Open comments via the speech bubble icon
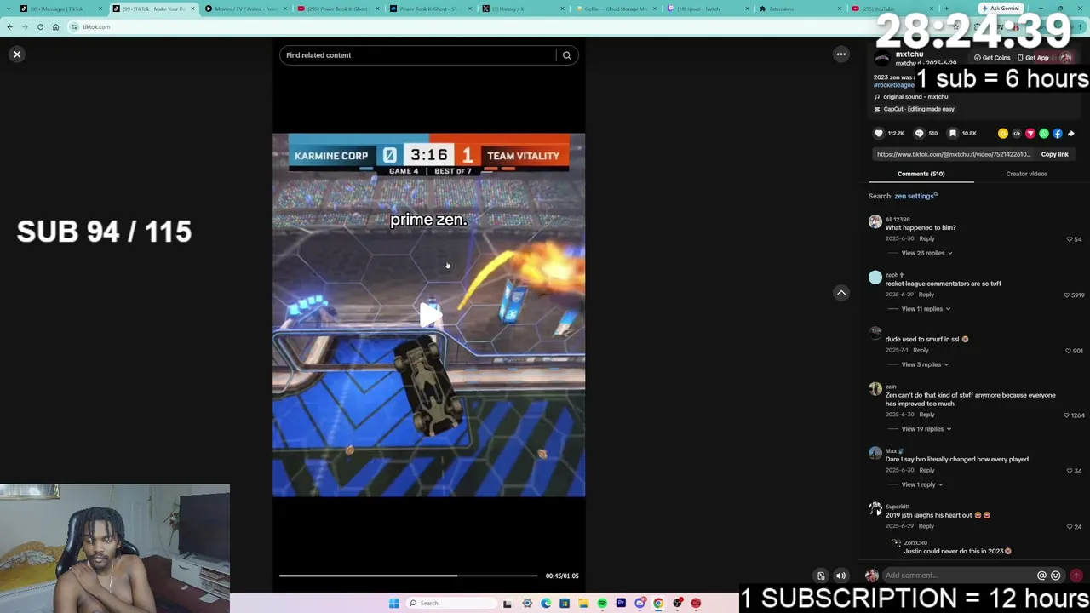The image size is (1090, 613). pyautogui.click(x=919, y=134)
